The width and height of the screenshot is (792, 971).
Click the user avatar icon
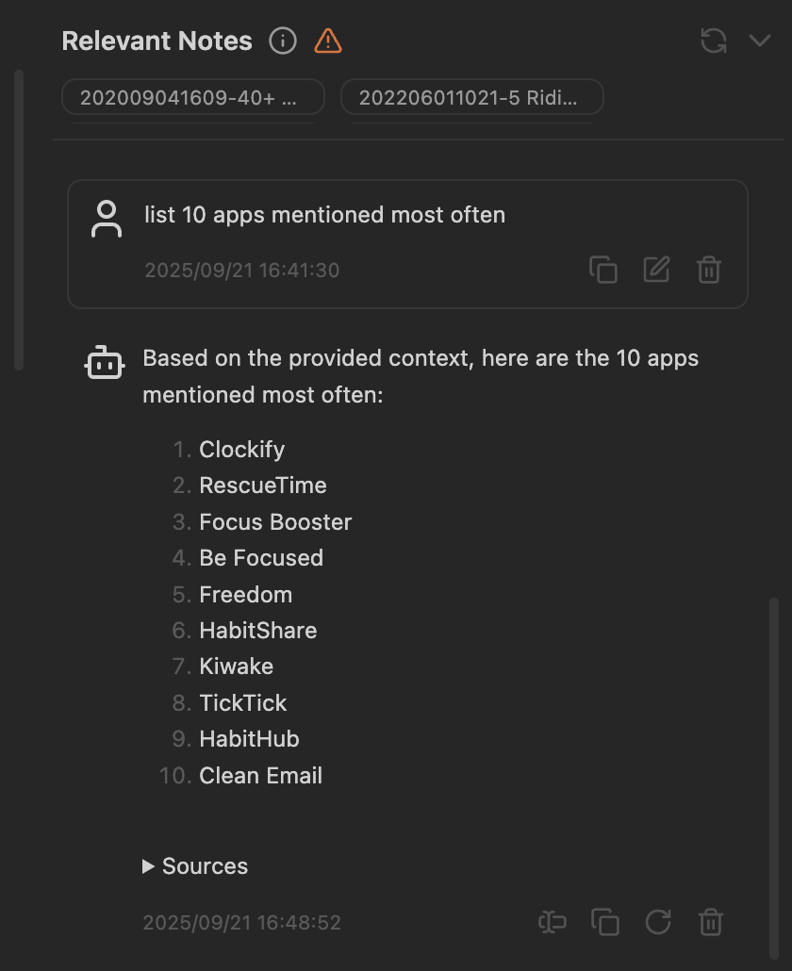click(x=107, y=219)
